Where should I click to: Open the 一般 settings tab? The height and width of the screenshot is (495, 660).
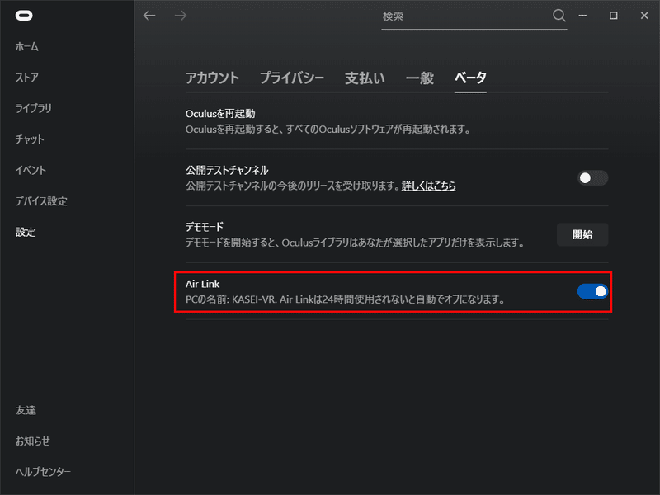click(x=420, y=78)
